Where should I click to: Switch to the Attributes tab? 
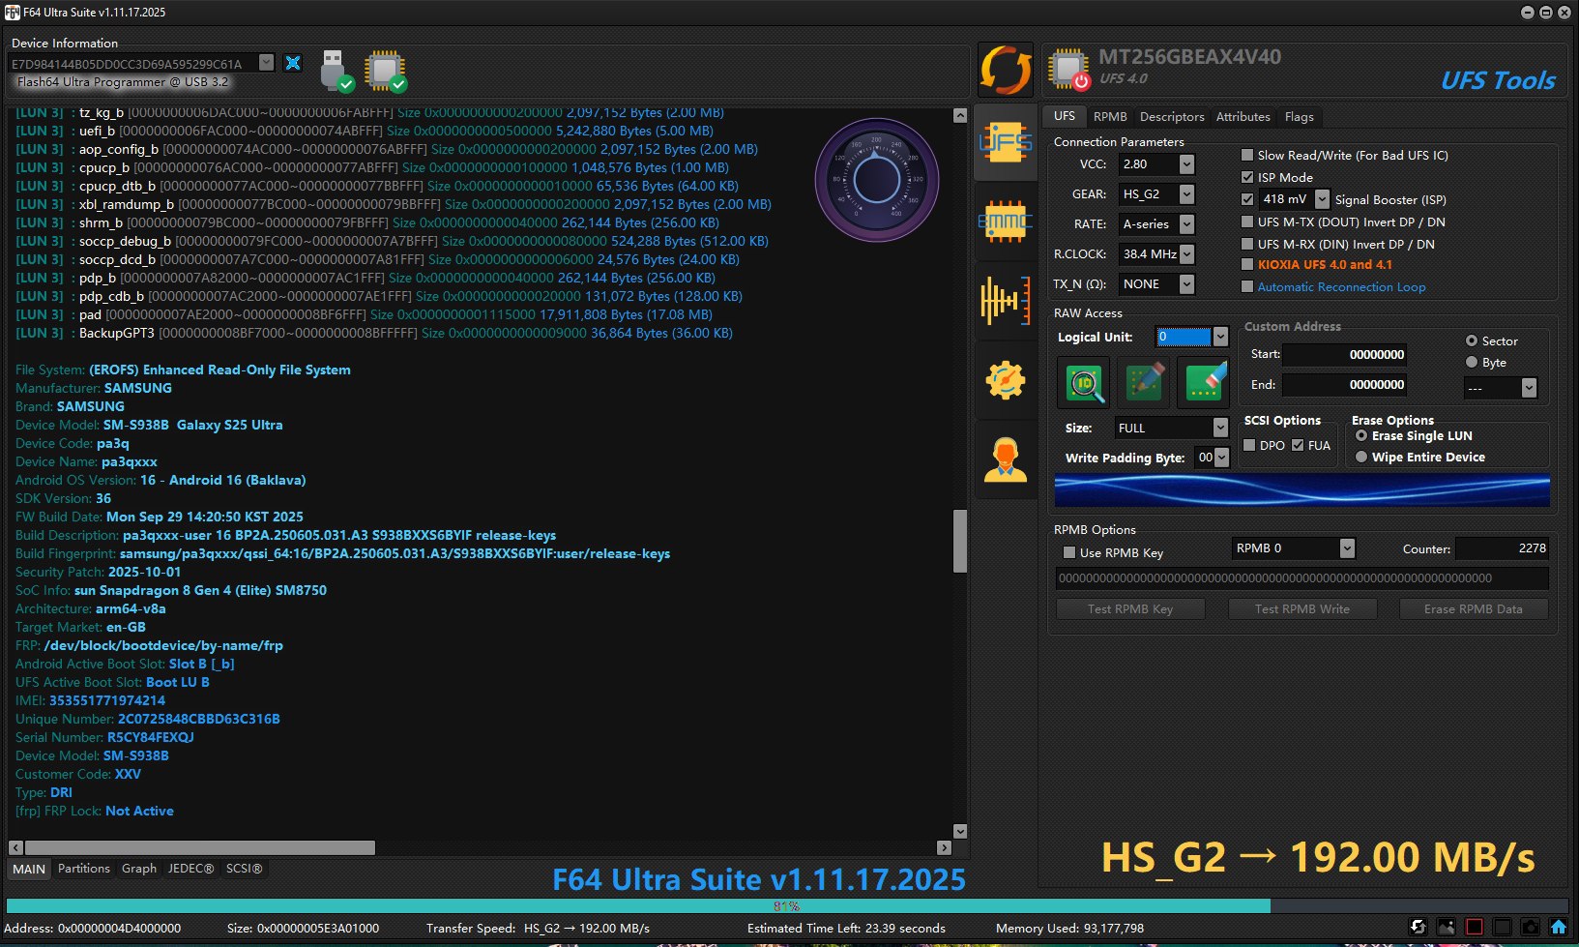point(1243,116)
